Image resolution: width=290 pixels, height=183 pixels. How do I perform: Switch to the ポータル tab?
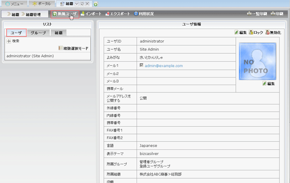(42, 4)
